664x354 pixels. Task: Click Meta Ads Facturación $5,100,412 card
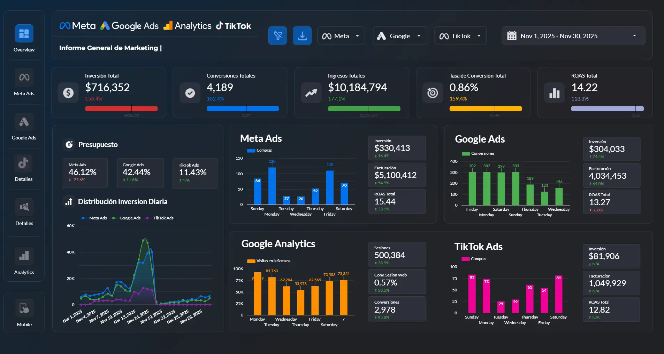point(397,175)
